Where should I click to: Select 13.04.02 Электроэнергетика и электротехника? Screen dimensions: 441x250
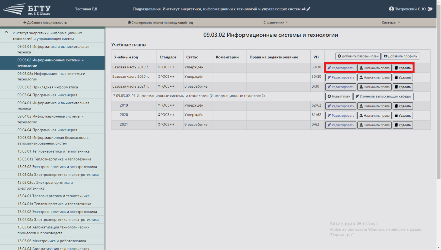point(52,212)
